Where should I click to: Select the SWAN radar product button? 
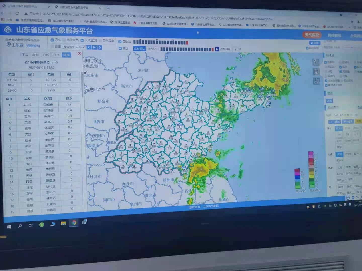point(152,49)
